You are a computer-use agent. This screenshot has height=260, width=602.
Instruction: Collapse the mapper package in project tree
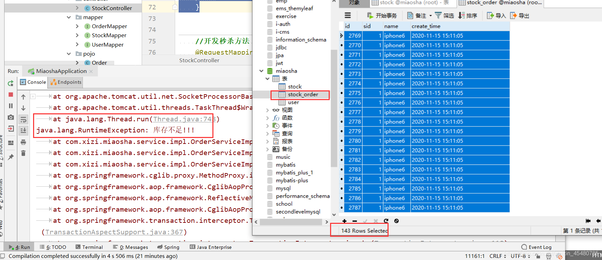tap(69, 17)
